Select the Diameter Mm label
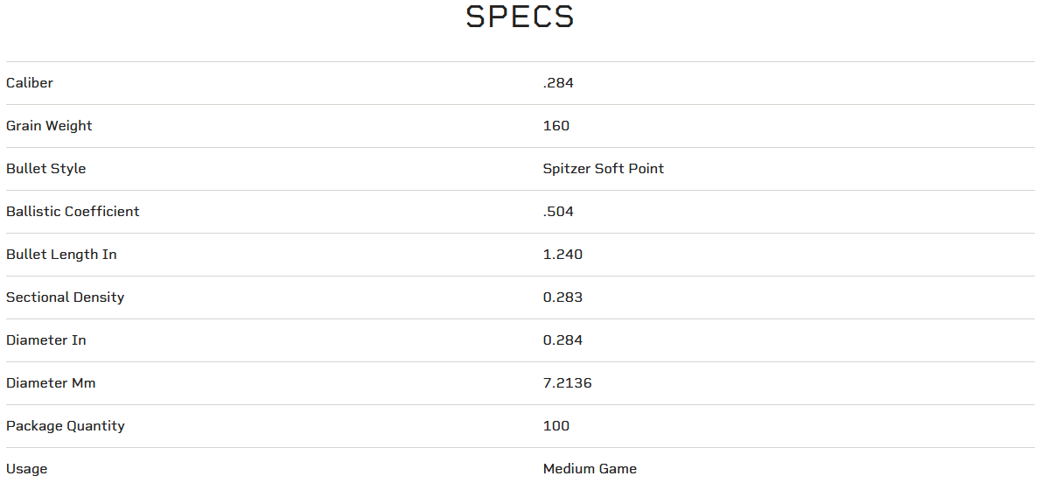Image resolution: width=1041 pixels, height=483 pixels. (x=51, y=383)
